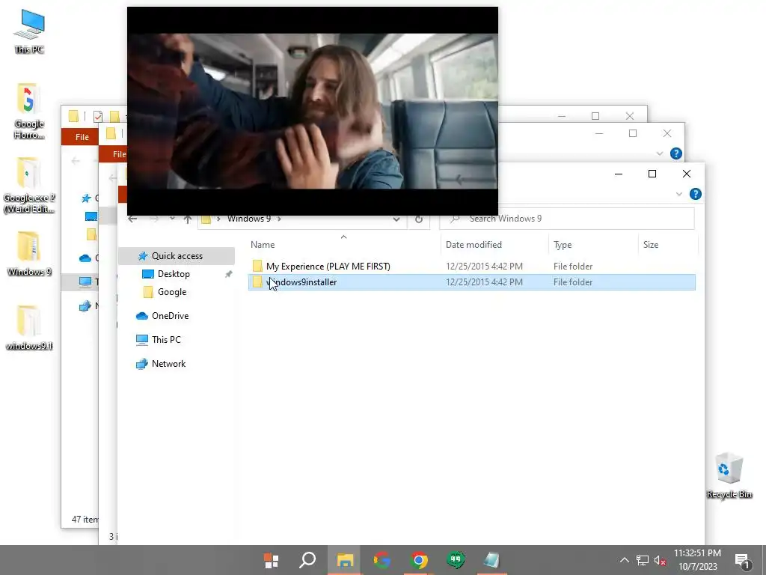Screen dimensions: 766x575
Task: Open File Explorer from the taskbar
Action: [345, 560]
